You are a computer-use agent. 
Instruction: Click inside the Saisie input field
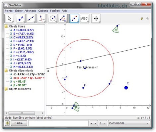pos(58,123)
